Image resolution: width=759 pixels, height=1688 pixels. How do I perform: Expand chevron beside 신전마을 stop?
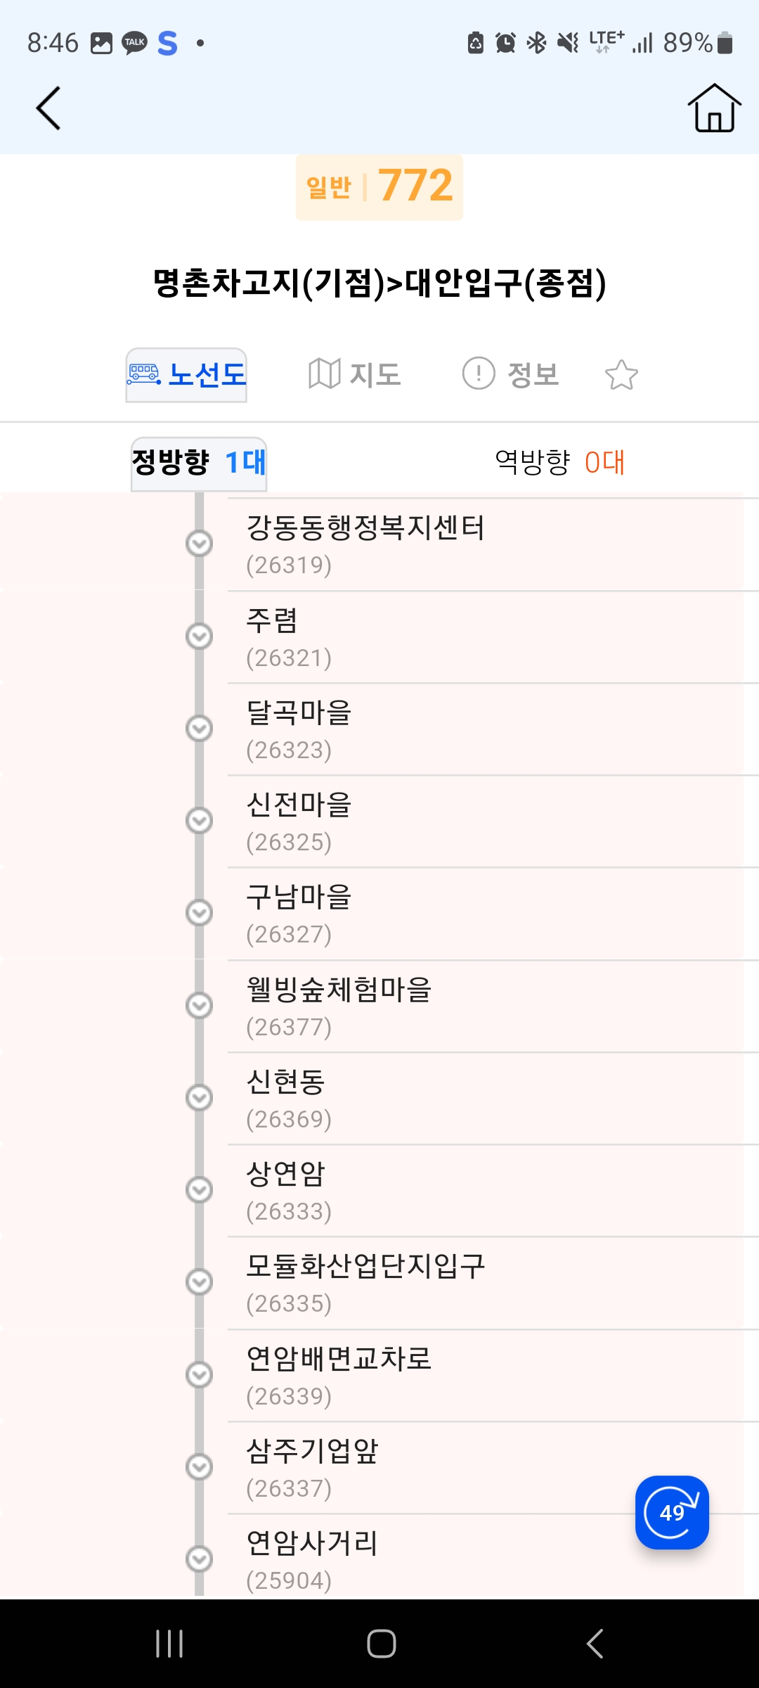(200, 821)
